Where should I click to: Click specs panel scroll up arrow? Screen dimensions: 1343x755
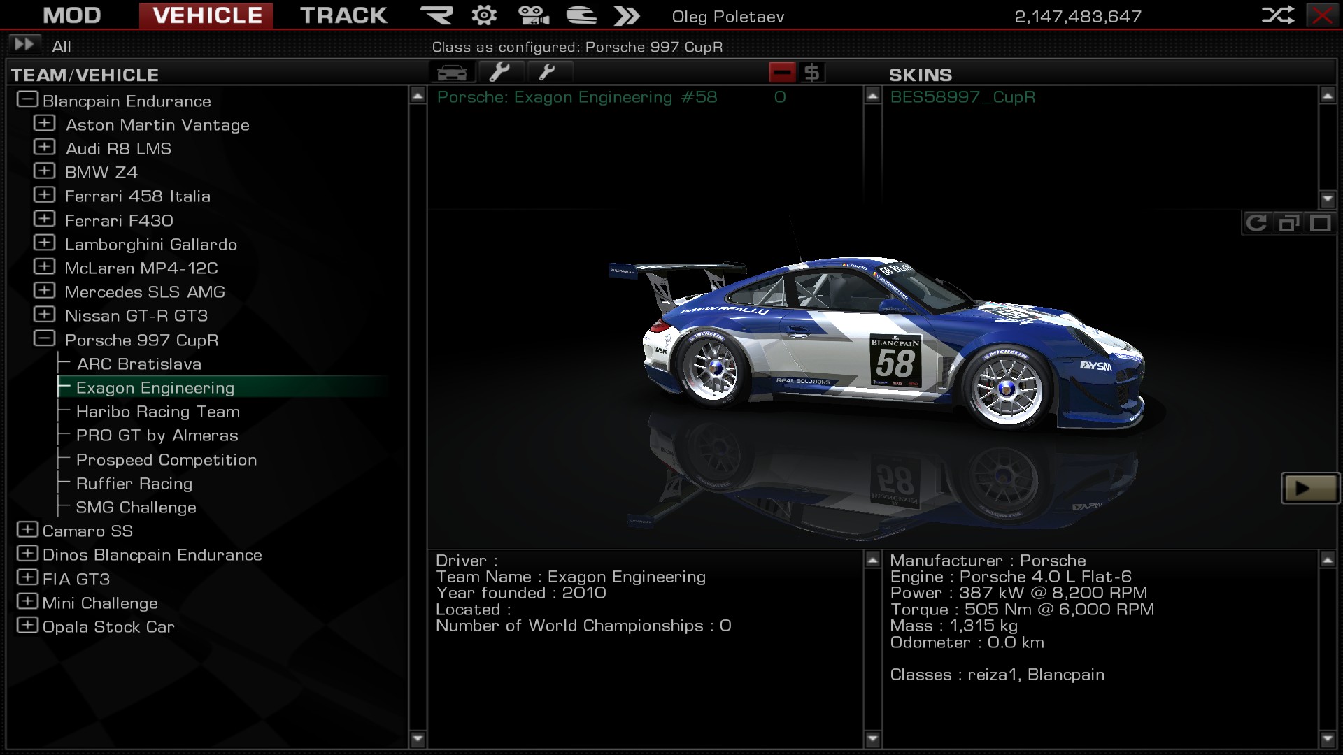tap(1327, 559)
